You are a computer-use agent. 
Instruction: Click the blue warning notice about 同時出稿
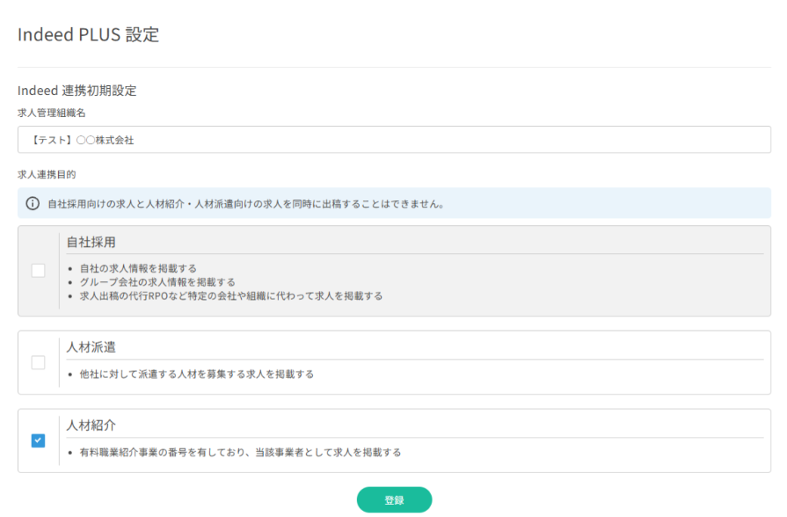[245, 203]
